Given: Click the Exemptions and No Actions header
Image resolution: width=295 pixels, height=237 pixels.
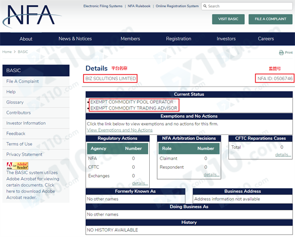Looking at the screenshot, I should [189, 116].
